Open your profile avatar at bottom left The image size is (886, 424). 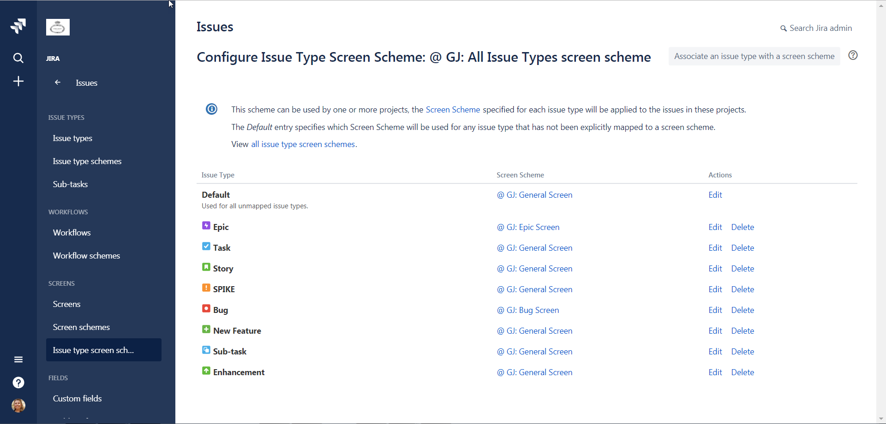click(x=18, y=406)
